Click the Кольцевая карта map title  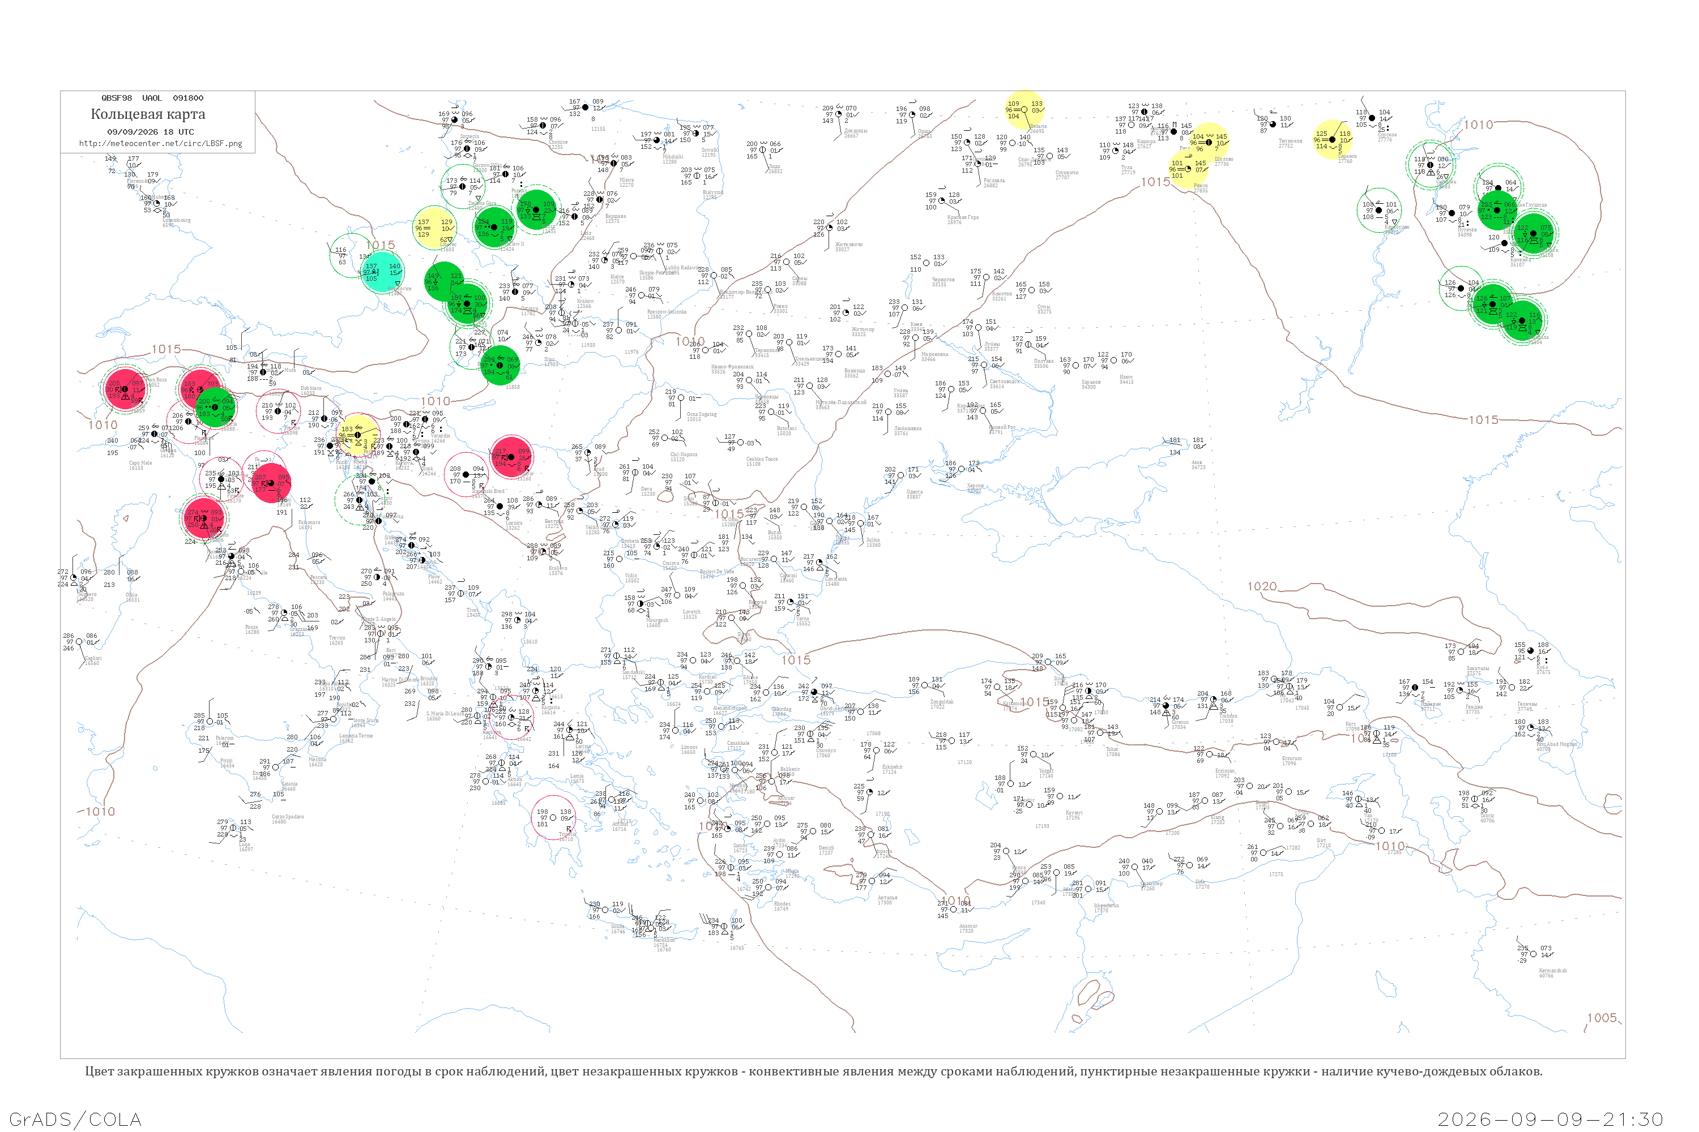click(x=148, y=114)
